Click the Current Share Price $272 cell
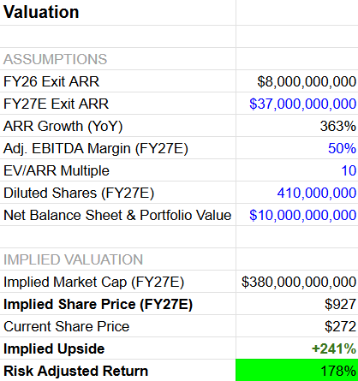 click(297, 326)
